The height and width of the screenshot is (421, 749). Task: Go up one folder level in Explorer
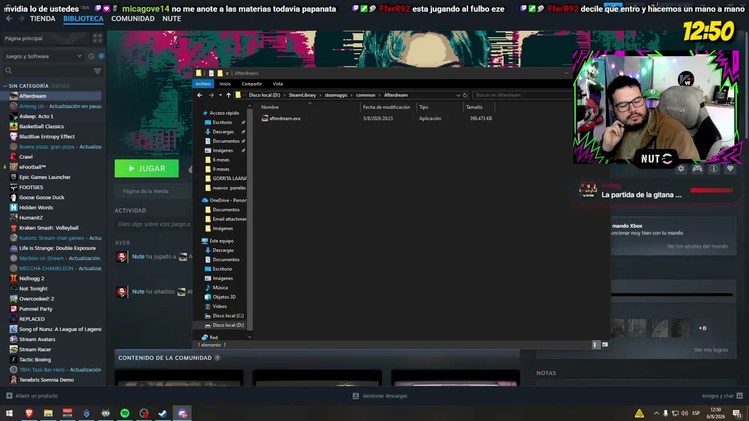[x=228, y=95]
